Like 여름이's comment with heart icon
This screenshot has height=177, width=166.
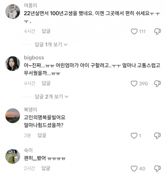134,31
